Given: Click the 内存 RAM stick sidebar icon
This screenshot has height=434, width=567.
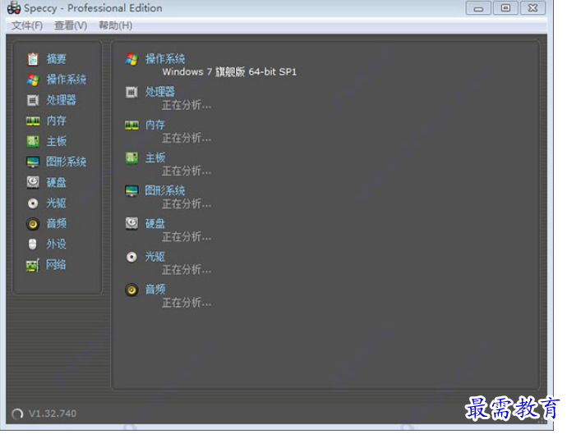Looking at the screenshot, I should click(33, 121).
